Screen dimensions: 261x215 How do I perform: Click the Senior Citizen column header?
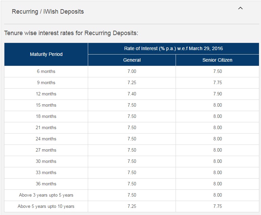[217, 60]
